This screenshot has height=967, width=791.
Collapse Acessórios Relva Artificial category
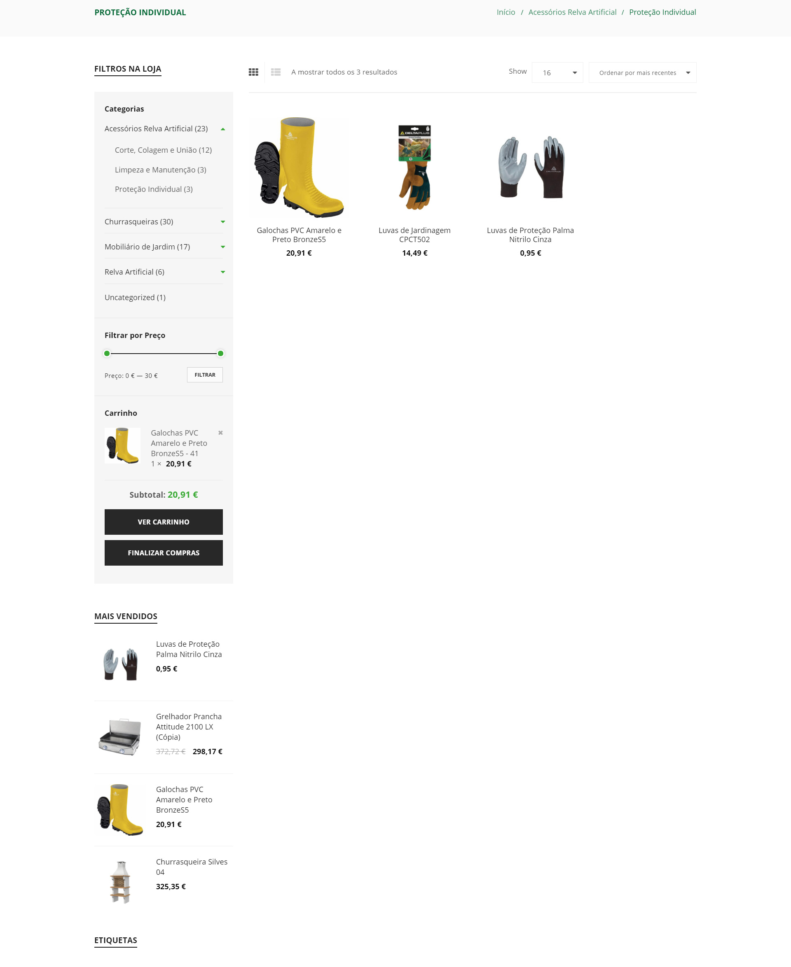click(223, 129)
